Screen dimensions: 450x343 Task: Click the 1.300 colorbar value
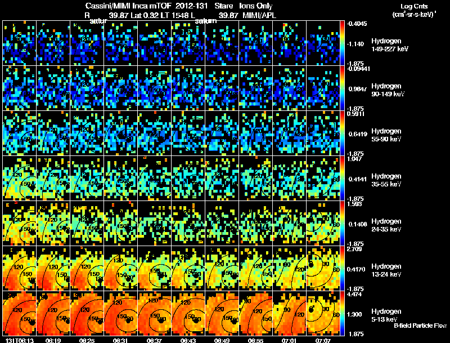pos(355,315)
